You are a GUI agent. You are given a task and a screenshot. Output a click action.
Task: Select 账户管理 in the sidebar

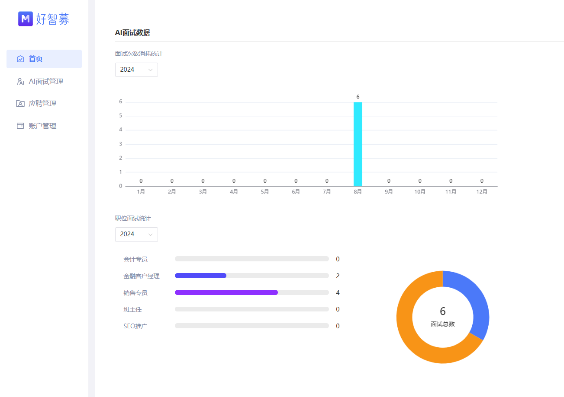42,126
